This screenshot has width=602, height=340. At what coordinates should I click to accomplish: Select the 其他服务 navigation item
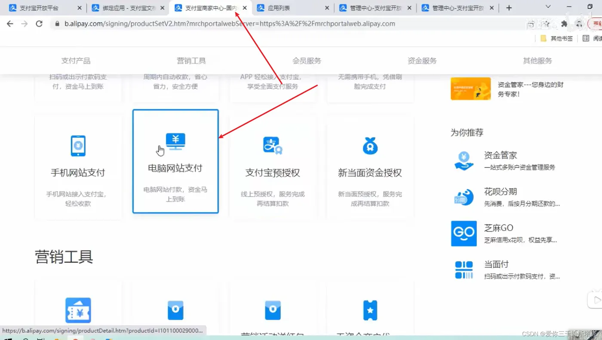point(537,61)
